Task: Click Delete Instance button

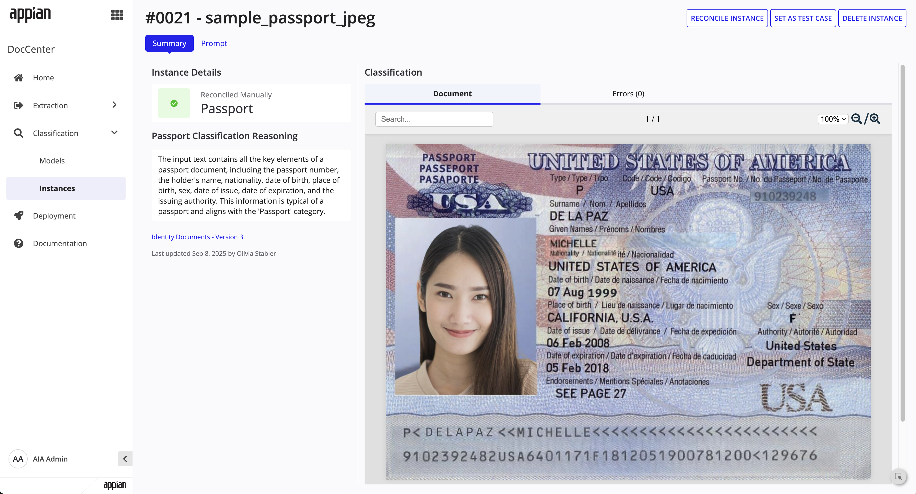Action: tap(872, 18)
